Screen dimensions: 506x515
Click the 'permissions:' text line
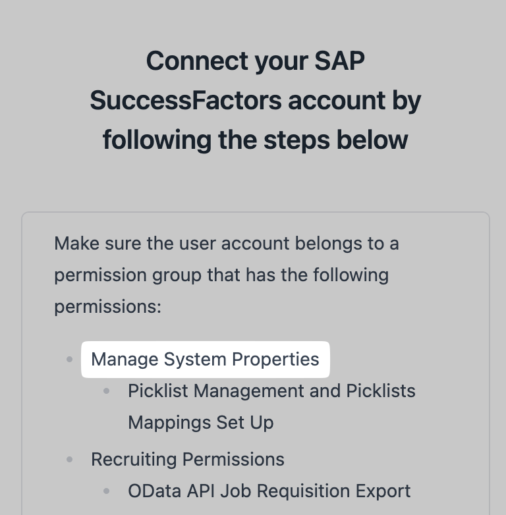click(108, 307)
